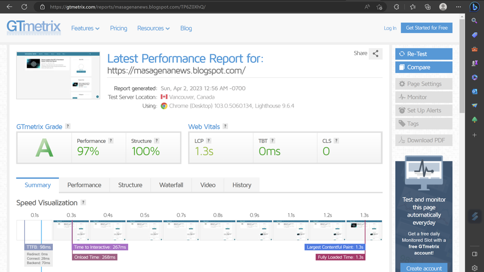Show Speed Visualization help icon
This screenshot has height=272, width=484.
pos(83,202)
